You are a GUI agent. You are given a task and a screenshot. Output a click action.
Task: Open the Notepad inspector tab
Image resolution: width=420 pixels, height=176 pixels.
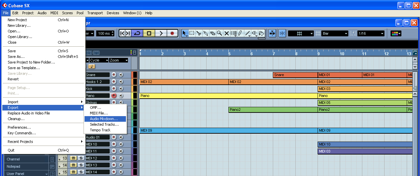[27, 166]
